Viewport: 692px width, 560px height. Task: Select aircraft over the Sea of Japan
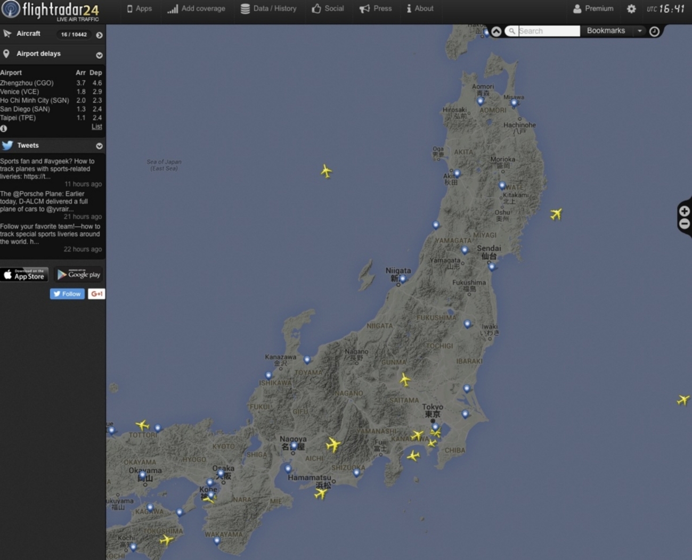click(326, 171)
